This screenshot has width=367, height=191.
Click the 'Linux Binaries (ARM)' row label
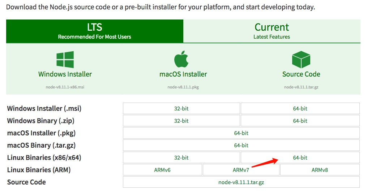click(39, 170)
